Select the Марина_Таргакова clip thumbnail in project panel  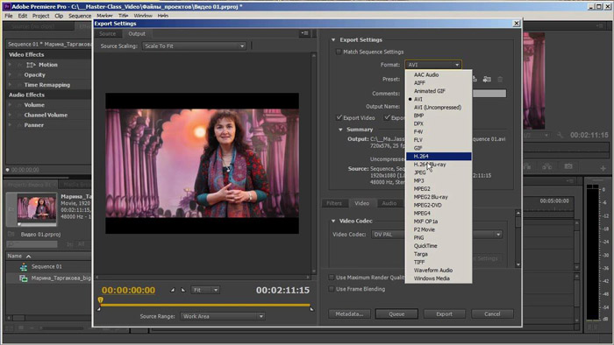[37, 209]
